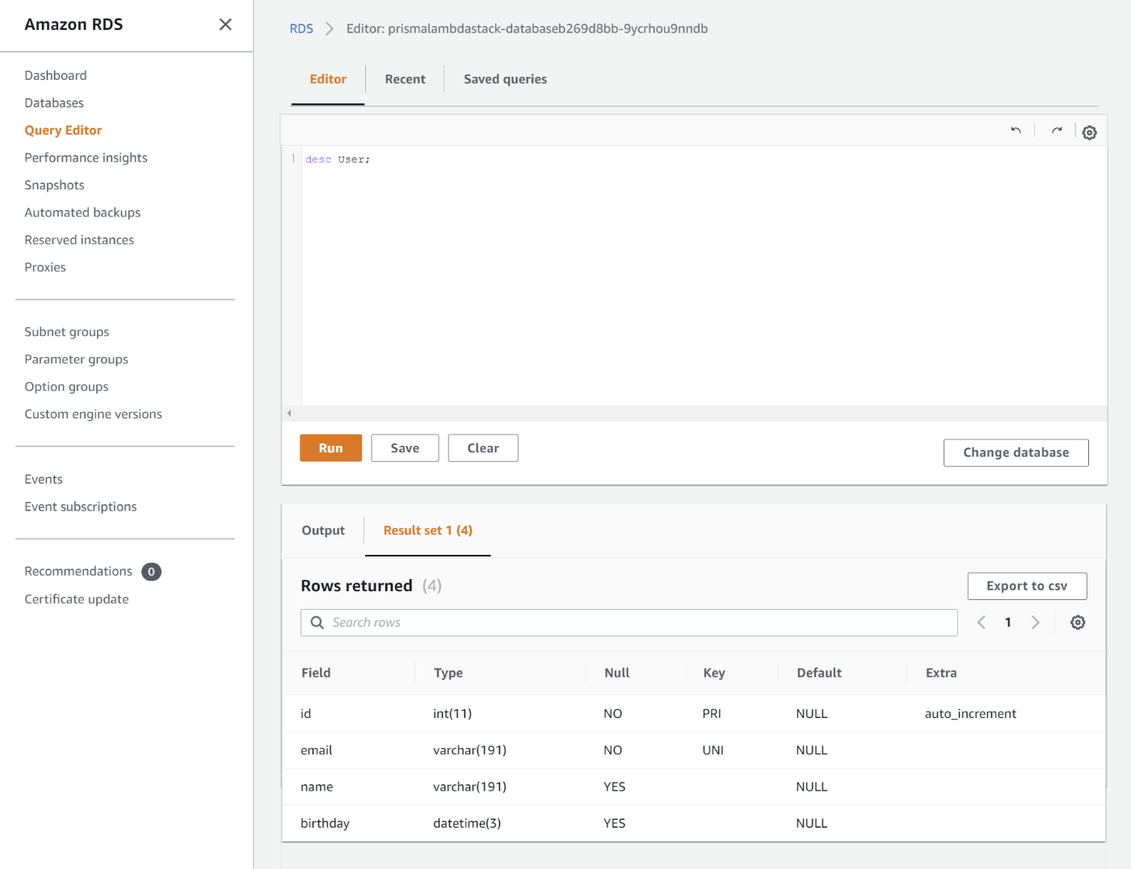This screenshot has width=1131, height=869.
Task: Sort by the Type column header
Action: point(448,673)
